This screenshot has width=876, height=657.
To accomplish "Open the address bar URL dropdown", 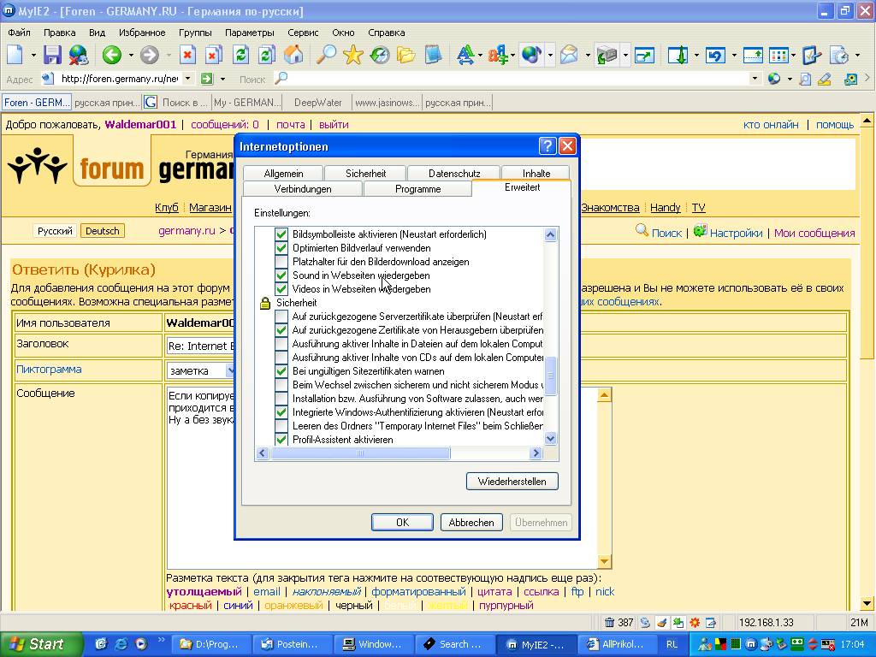I will click(188, 79).
